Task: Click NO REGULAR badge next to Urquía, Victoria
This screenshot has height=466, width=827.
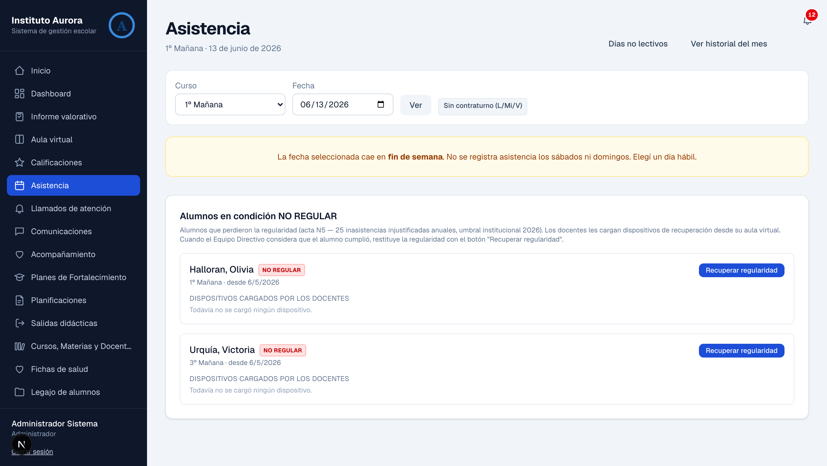Action: point(283,350)
